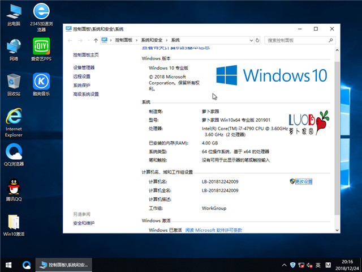Open the blue shield security tray icon
The image size is (362, 272).
(x=293, y=265)
